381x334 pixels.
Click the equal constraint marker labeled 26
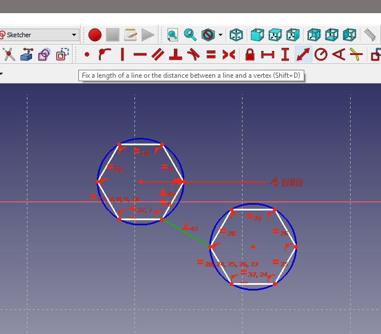click(x=280, y=232)
